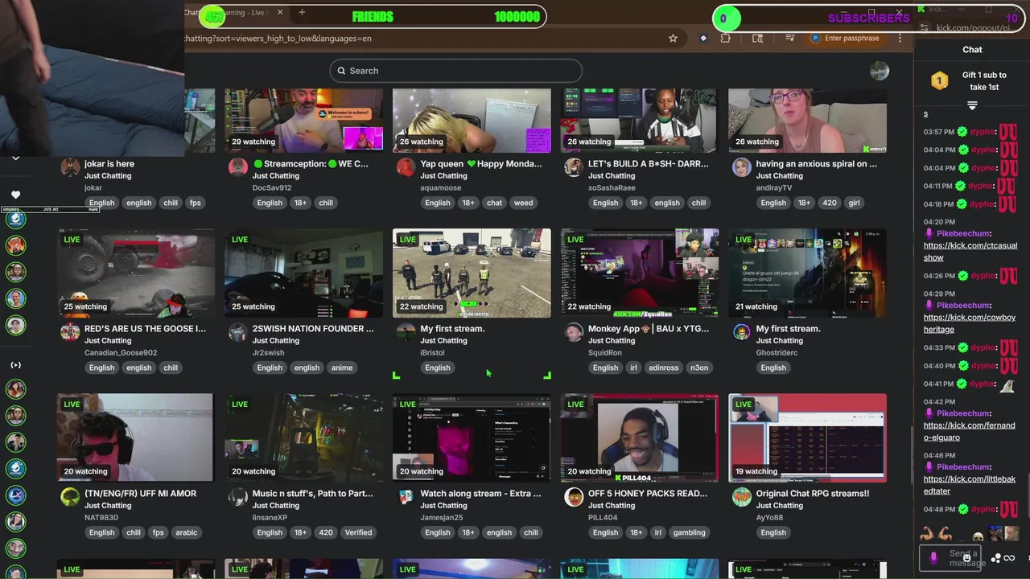Open AyYo88 channel avatar
The width and height of the screenshot is (1030, 579).
pyautogui.click(x=741, y=497)
